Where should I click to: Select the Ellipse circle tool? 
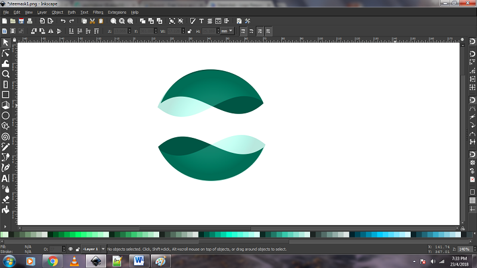pyautogui.click(x=5, y=116)
